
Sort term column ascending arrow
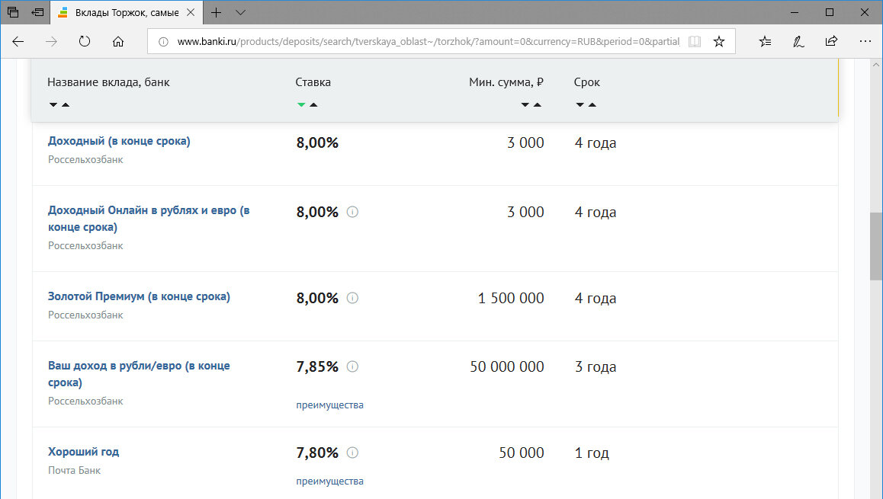[592, 104]
